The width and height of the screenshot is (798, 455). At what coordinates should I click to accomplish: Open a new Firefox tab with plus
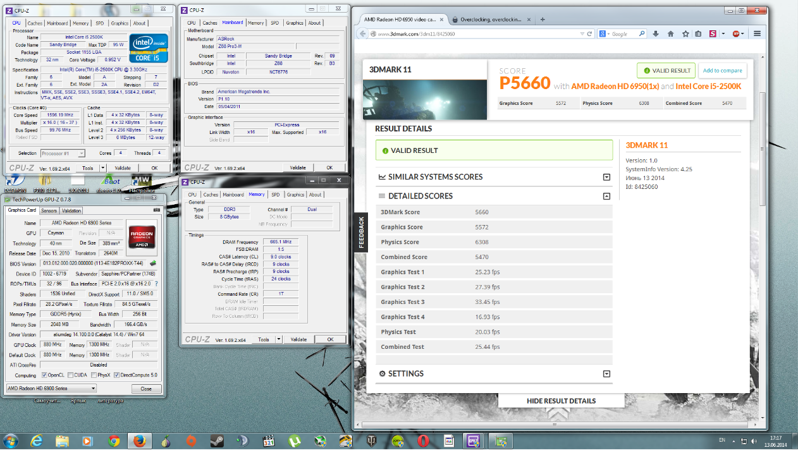[542, 20]
